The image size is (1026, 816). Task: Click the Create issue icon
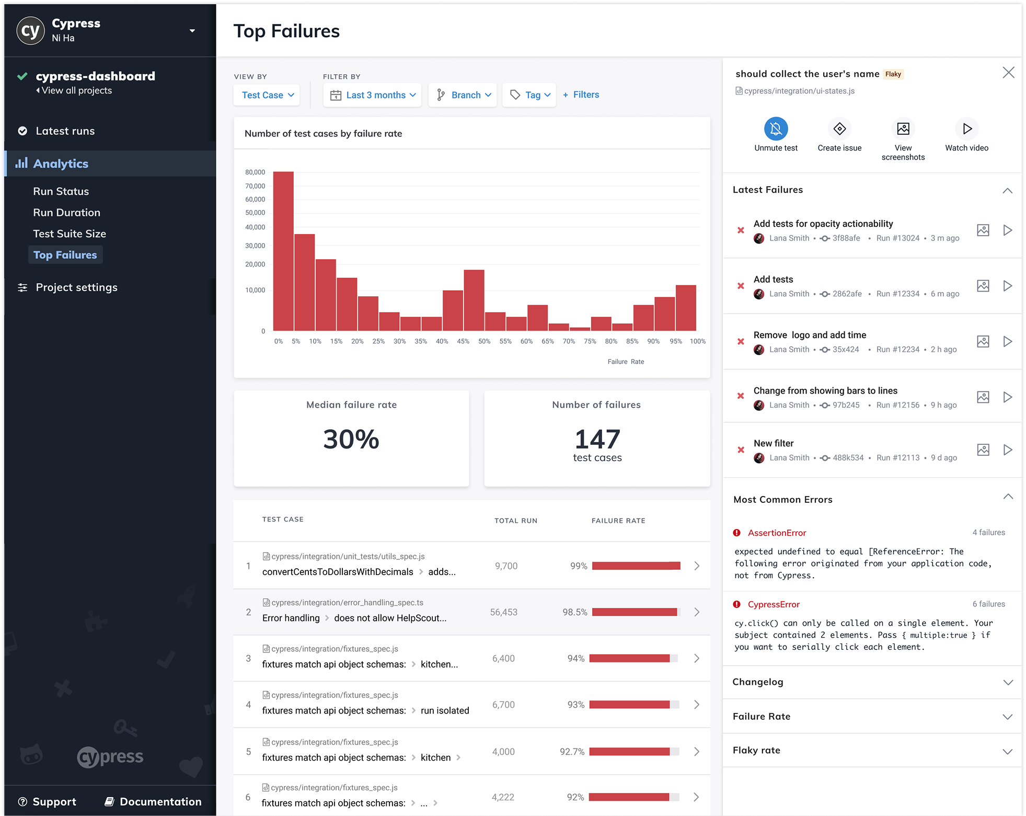(x=839, y=129)
